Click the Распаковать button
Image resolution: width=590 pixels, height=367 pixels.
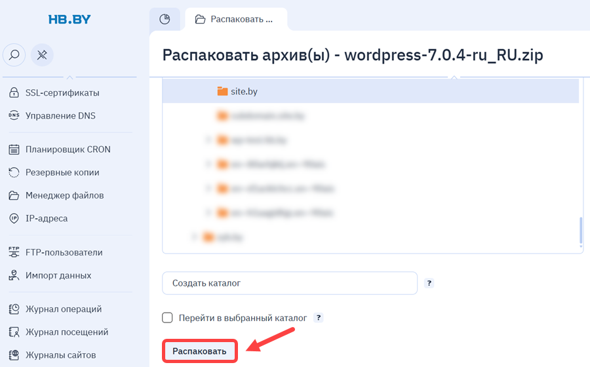click(199, 351)
